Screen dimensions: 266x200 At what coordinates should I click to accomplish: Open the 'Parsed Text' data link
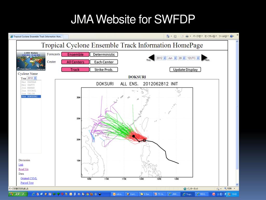27,183
